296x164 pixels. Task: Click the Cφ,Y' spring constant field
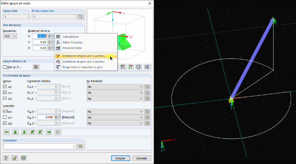click(46, 117)
